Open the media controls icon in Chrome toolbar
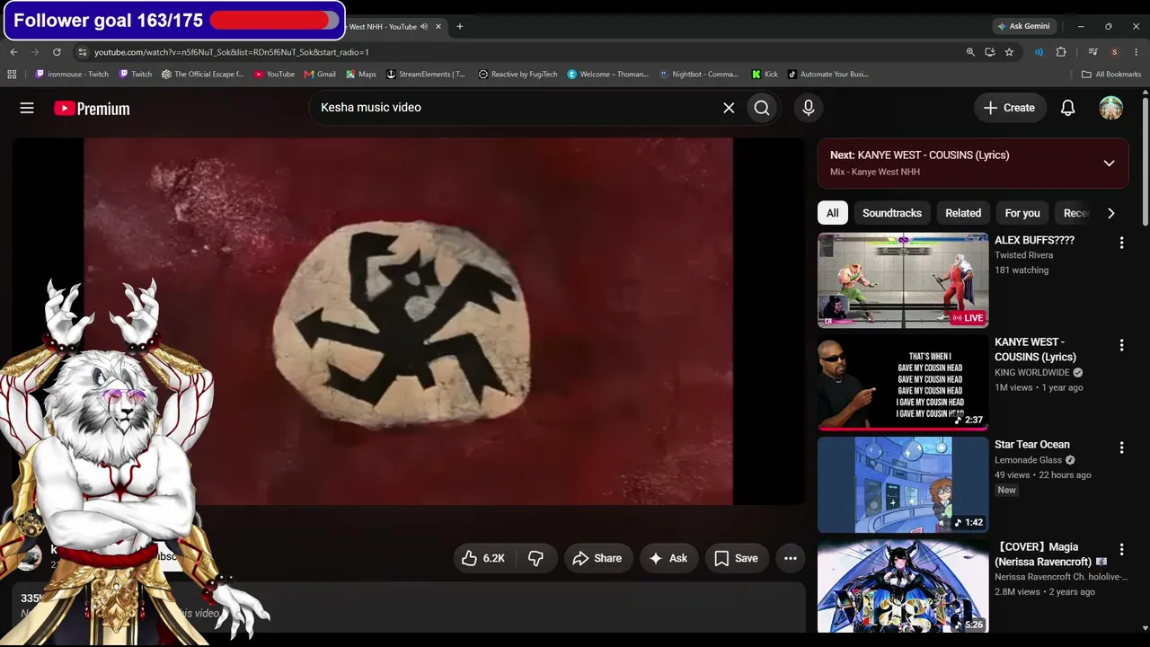Image resolution: width=1150 pixels, height=647 pixels. [1092, 52]
